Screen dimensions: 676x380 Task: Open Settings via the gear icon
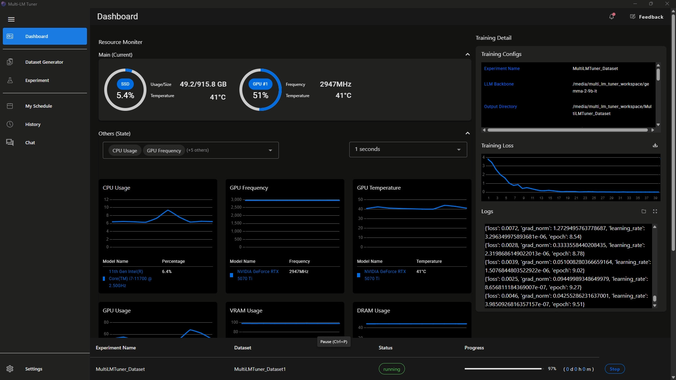10,369
